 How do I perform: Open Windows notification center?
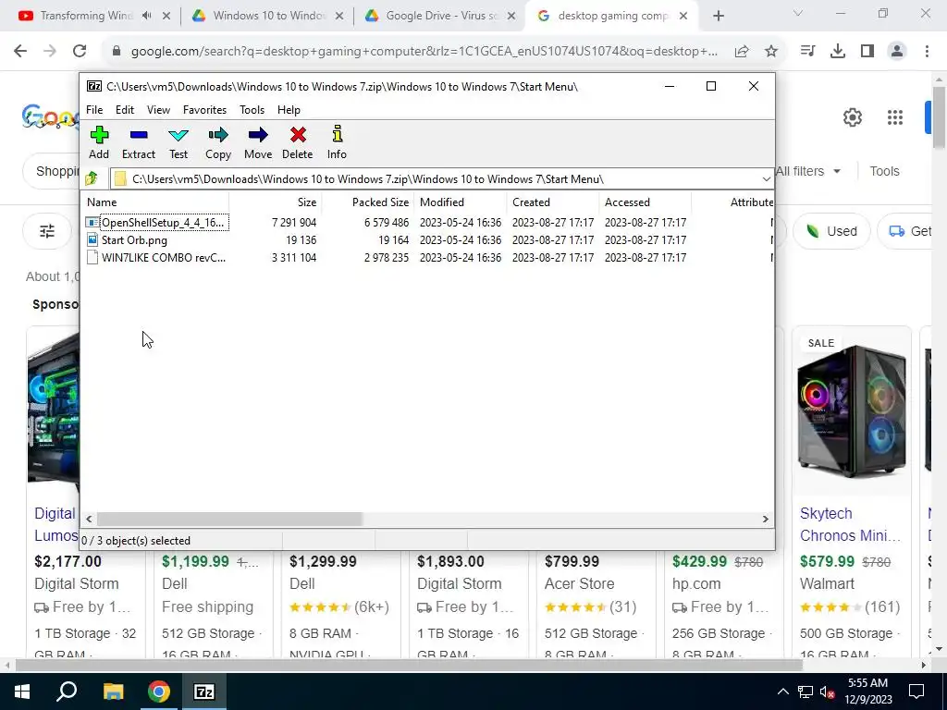click(x=916, y=692)
